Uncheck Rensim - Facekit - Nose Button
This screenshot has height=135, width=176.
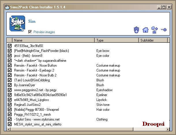click(x=10, y=65)
